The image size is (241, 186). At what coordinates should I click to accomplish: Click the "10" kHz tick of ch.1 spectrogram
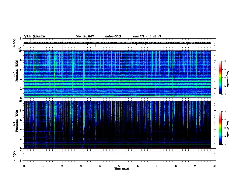click(x=21, y=51)
